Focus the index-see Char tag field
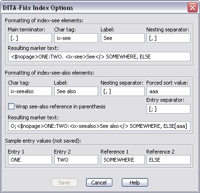The image size is (200, 193). (76, 38)
